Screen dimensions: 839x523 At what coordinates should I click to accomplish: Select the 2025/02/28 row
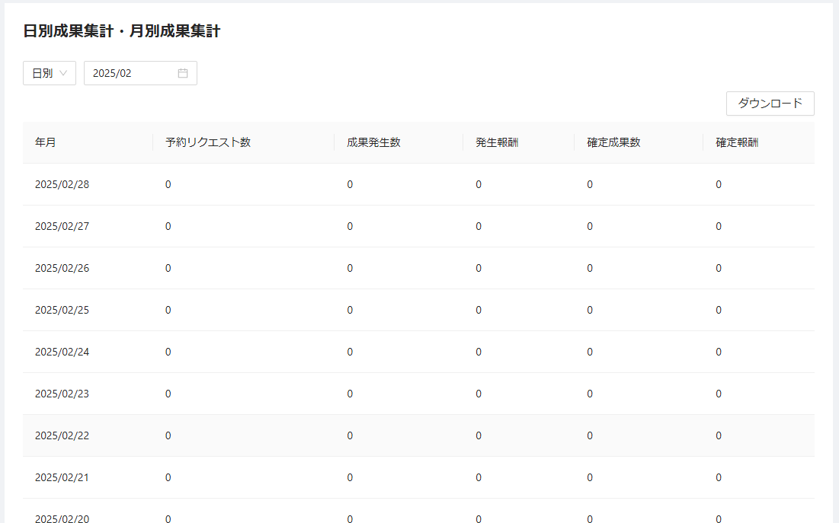click(x=60, y=183)
